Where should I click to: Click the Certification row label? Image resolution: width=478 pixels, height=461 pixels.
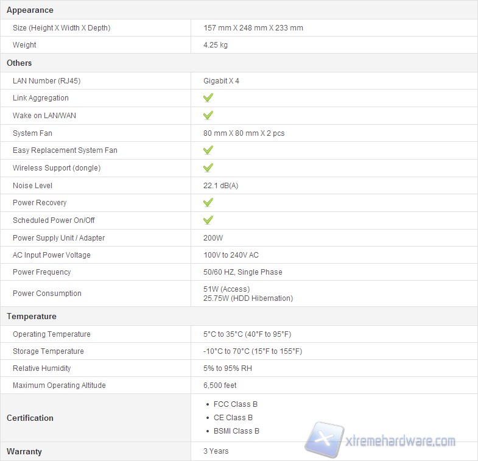tap(30, 418)
